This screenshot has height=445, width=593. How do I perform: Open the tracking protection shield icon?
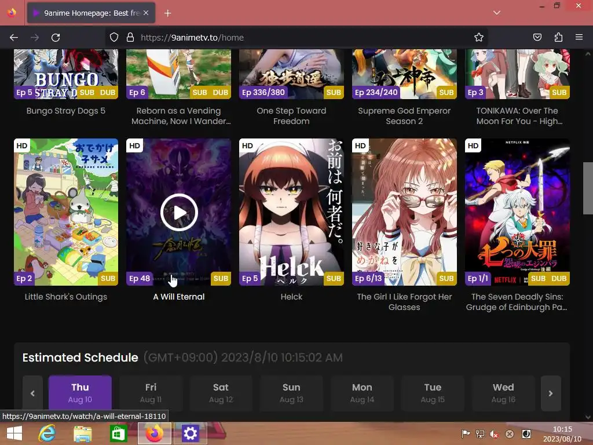tap(114, 38)
